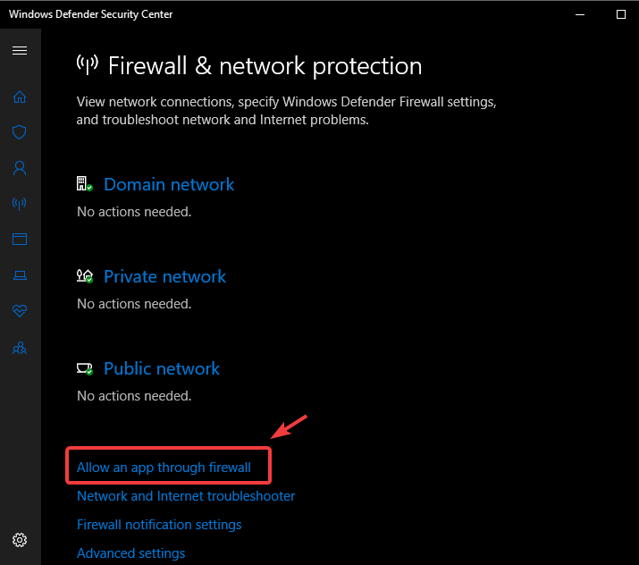Viewport: 639px width, 565px height.
Task: Open Account protection person icon
Action: click(x=20, y=168)
